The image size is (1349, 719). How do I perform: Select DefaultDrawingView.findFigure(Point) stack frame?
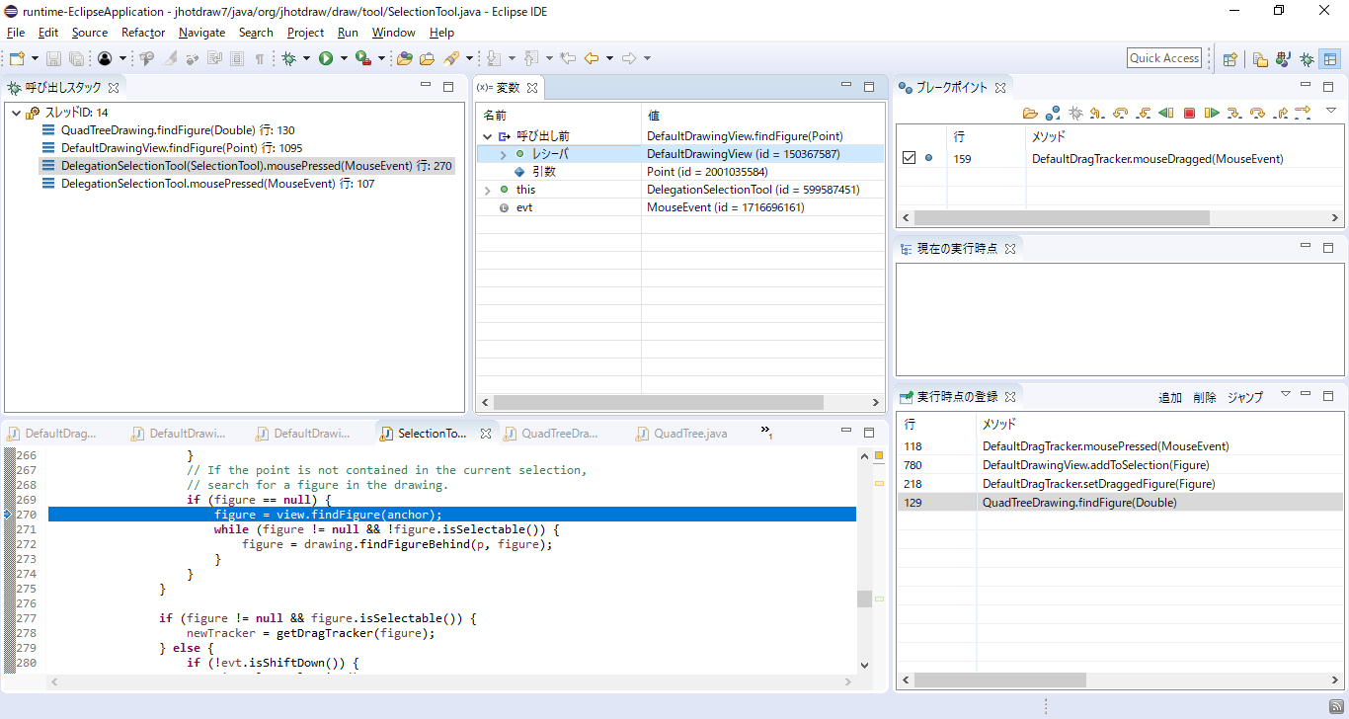click(x=182, y=148)
